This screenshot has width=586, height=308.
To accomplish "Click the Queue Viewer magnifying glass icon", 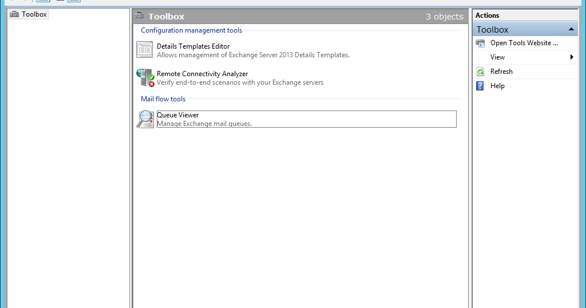I will point(145,119).
